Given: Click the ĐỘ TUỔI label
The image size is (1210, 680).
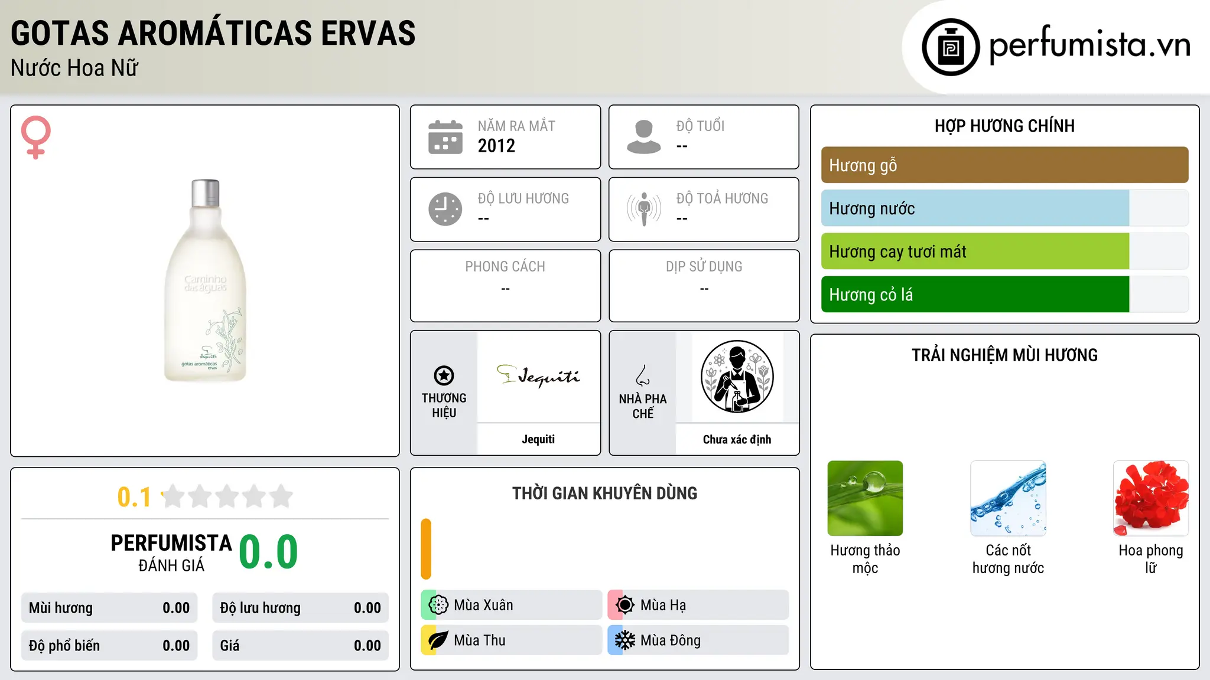Looking at the screenshot, I should pyautogui.click(x=700, y=126).
